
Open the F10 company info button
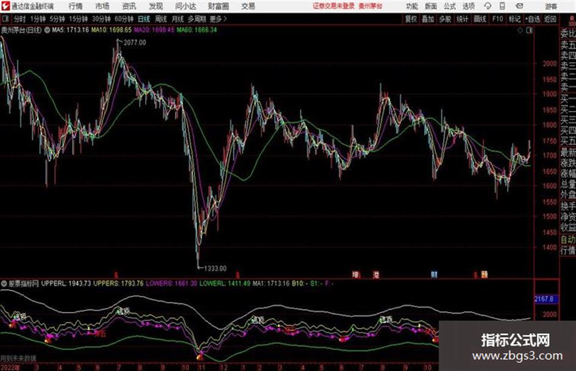tap(497, 19)
